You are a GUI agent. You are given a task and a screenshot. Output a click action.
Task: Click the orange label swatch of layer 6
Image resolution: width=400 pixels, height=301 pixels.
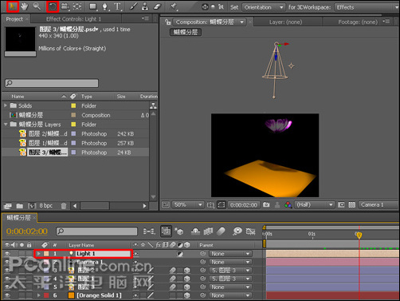[71, 295]
